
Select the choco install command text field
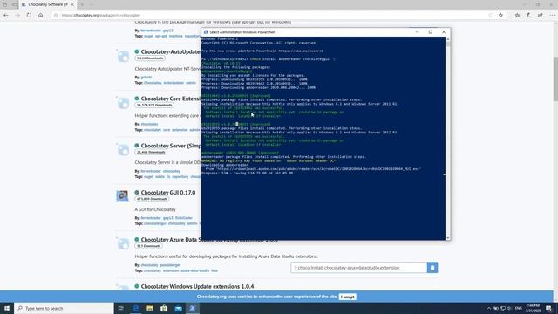pyautogui.click(x=358, y=268)
